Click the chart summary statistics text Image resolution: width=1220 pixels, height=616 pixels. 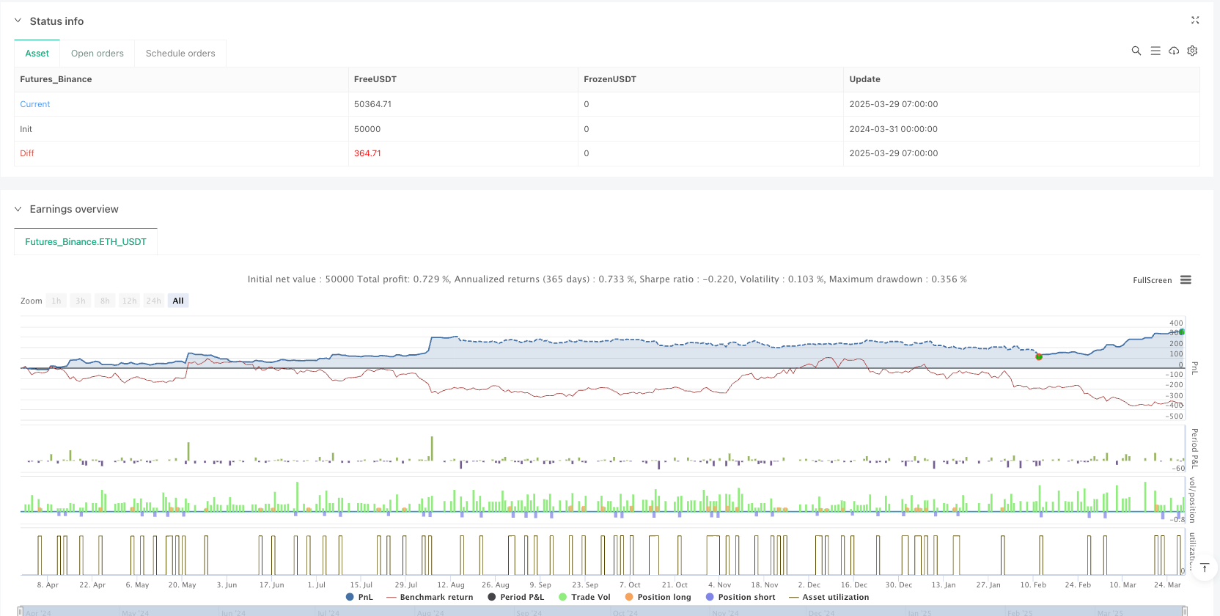tap(607, 279)
